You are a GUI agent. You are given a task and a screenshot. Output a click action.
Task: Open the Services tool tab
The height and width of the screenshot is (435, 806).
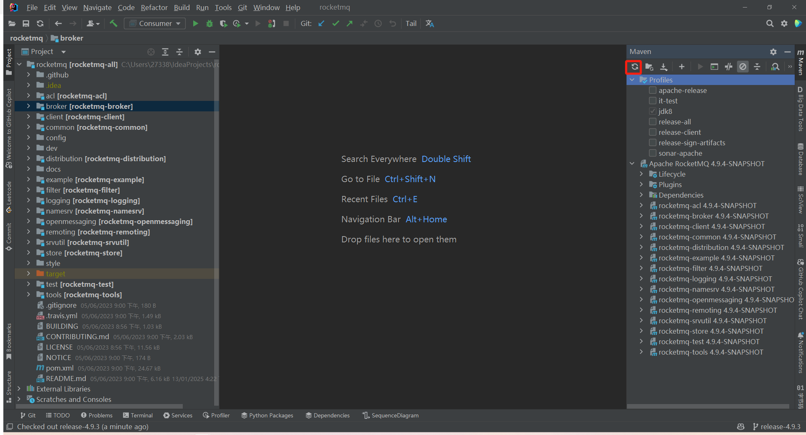click(x=178, y=415)
